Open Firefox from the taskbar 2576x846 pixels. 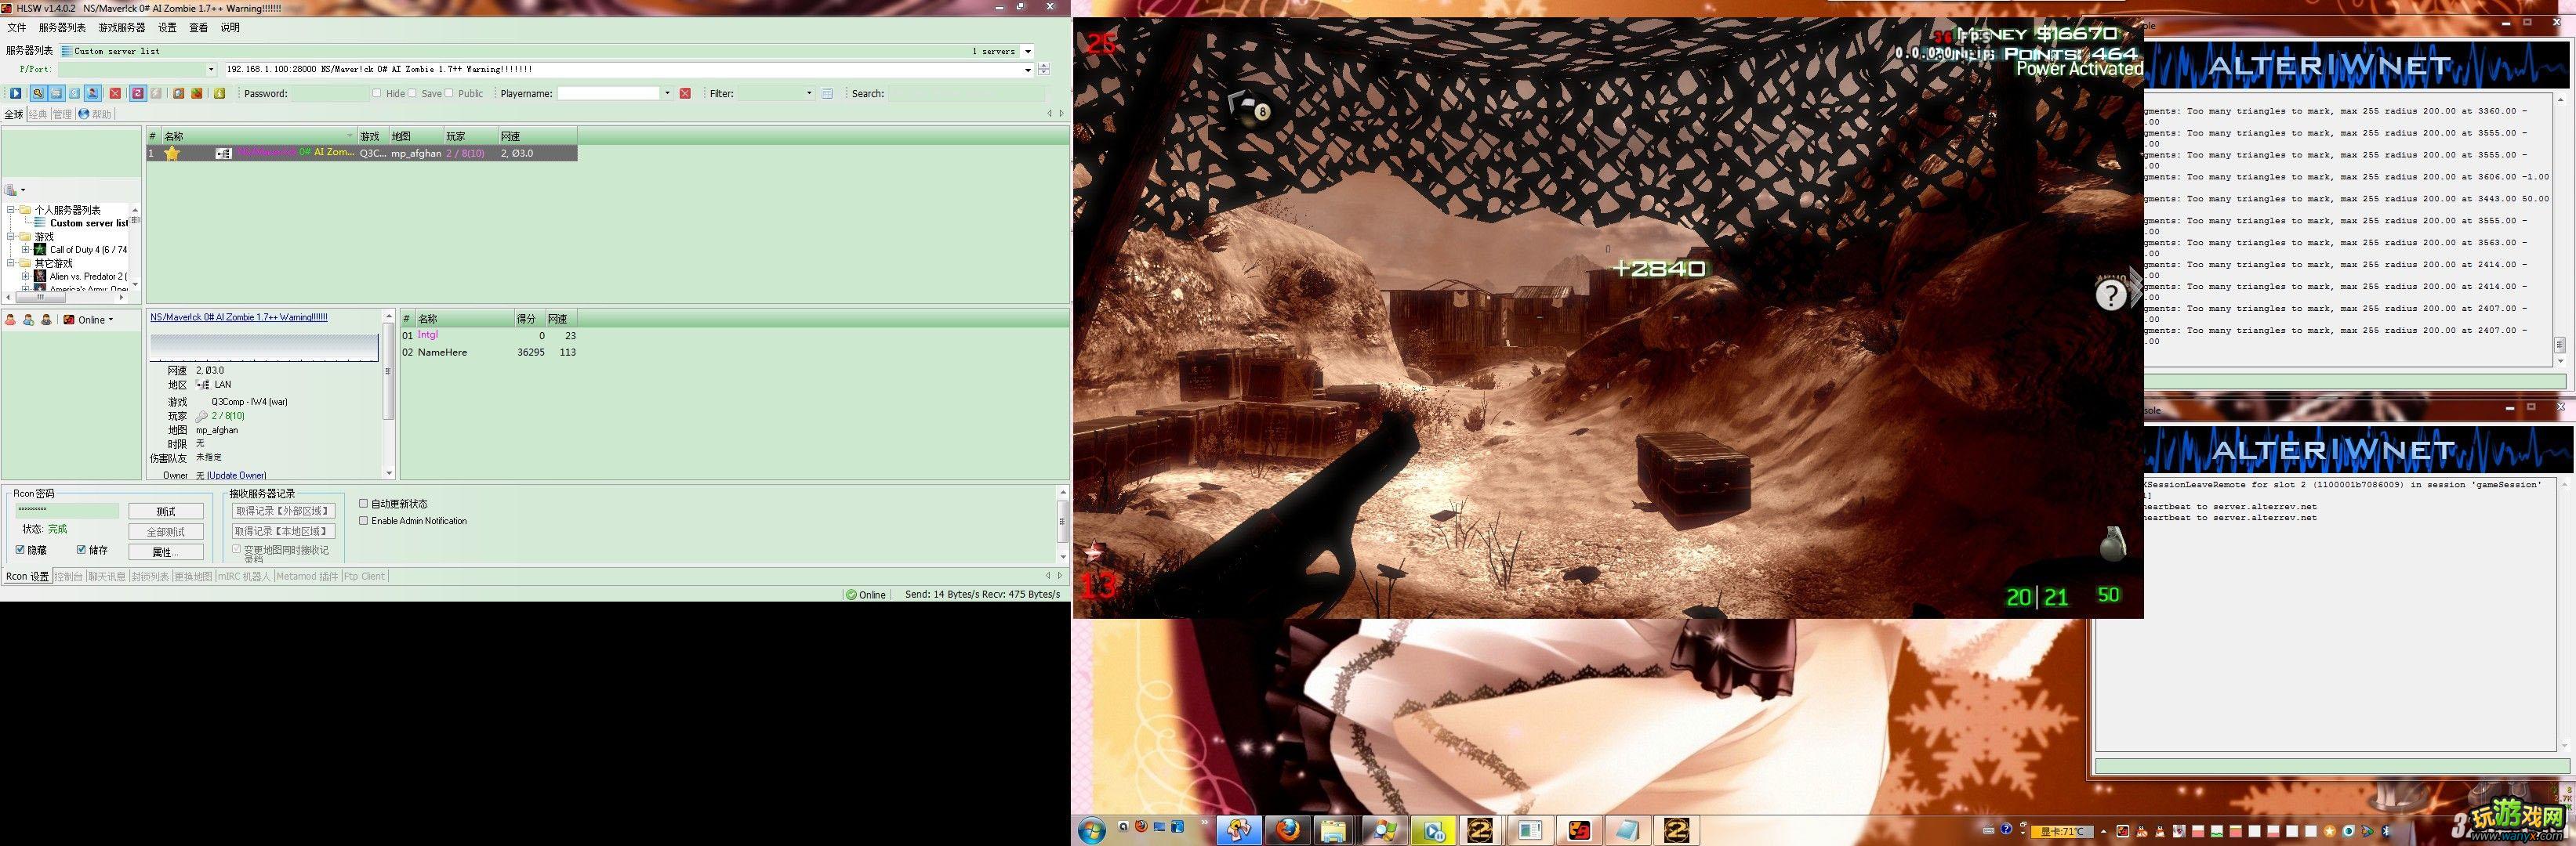coord(1288,830)
